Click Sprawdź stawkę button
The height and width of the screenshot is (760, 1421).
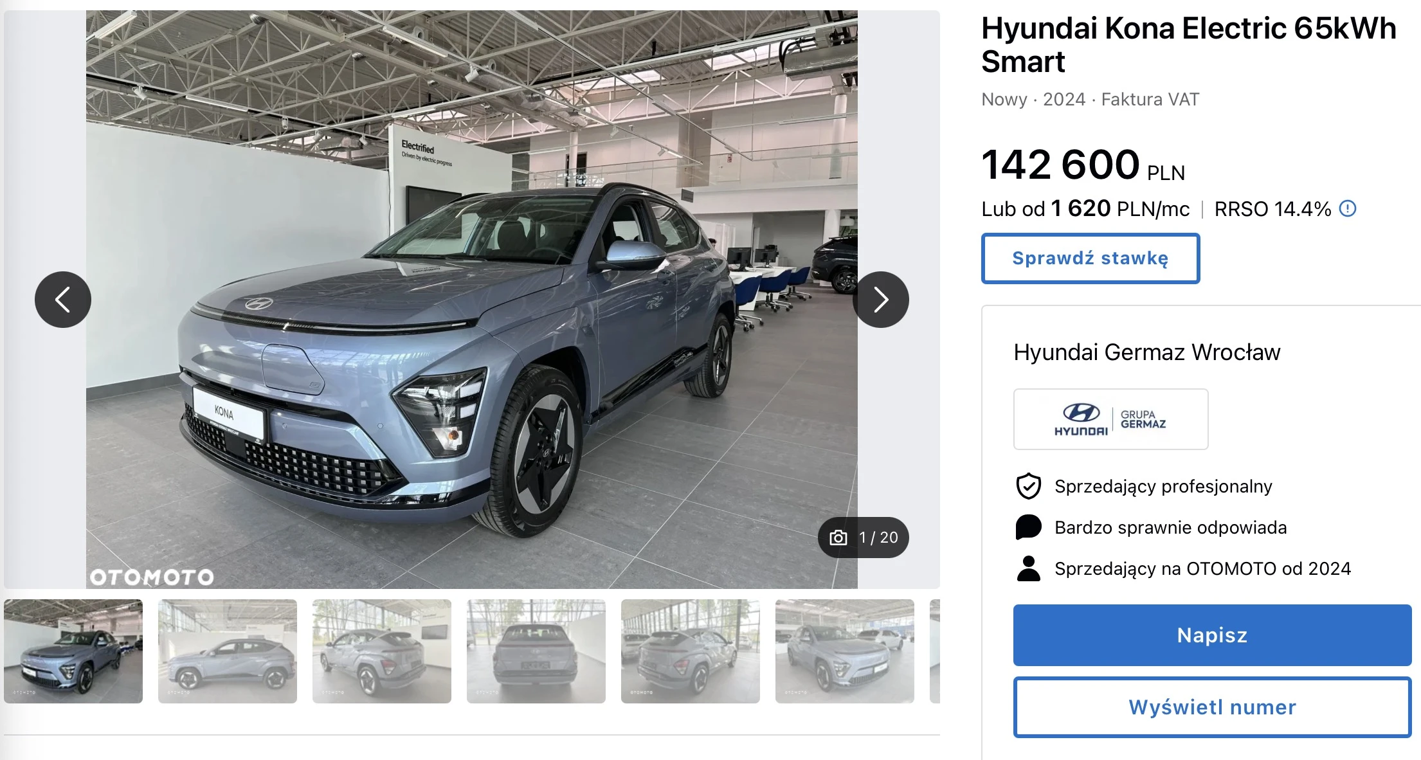tap(1091, 258)
